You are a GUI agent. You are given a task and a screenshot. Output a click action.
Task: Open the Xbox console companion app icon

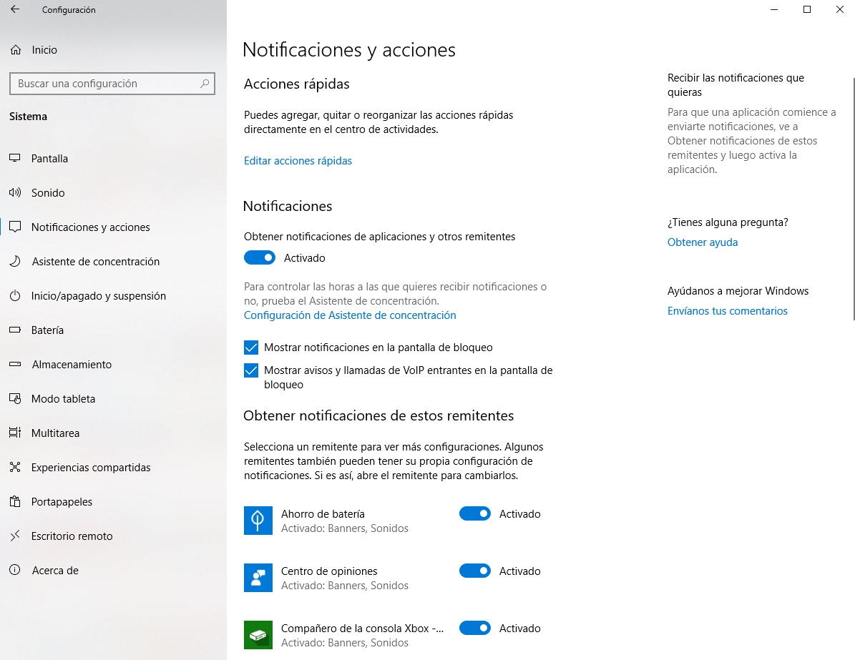pyautogui.click(x=258, y=635)
